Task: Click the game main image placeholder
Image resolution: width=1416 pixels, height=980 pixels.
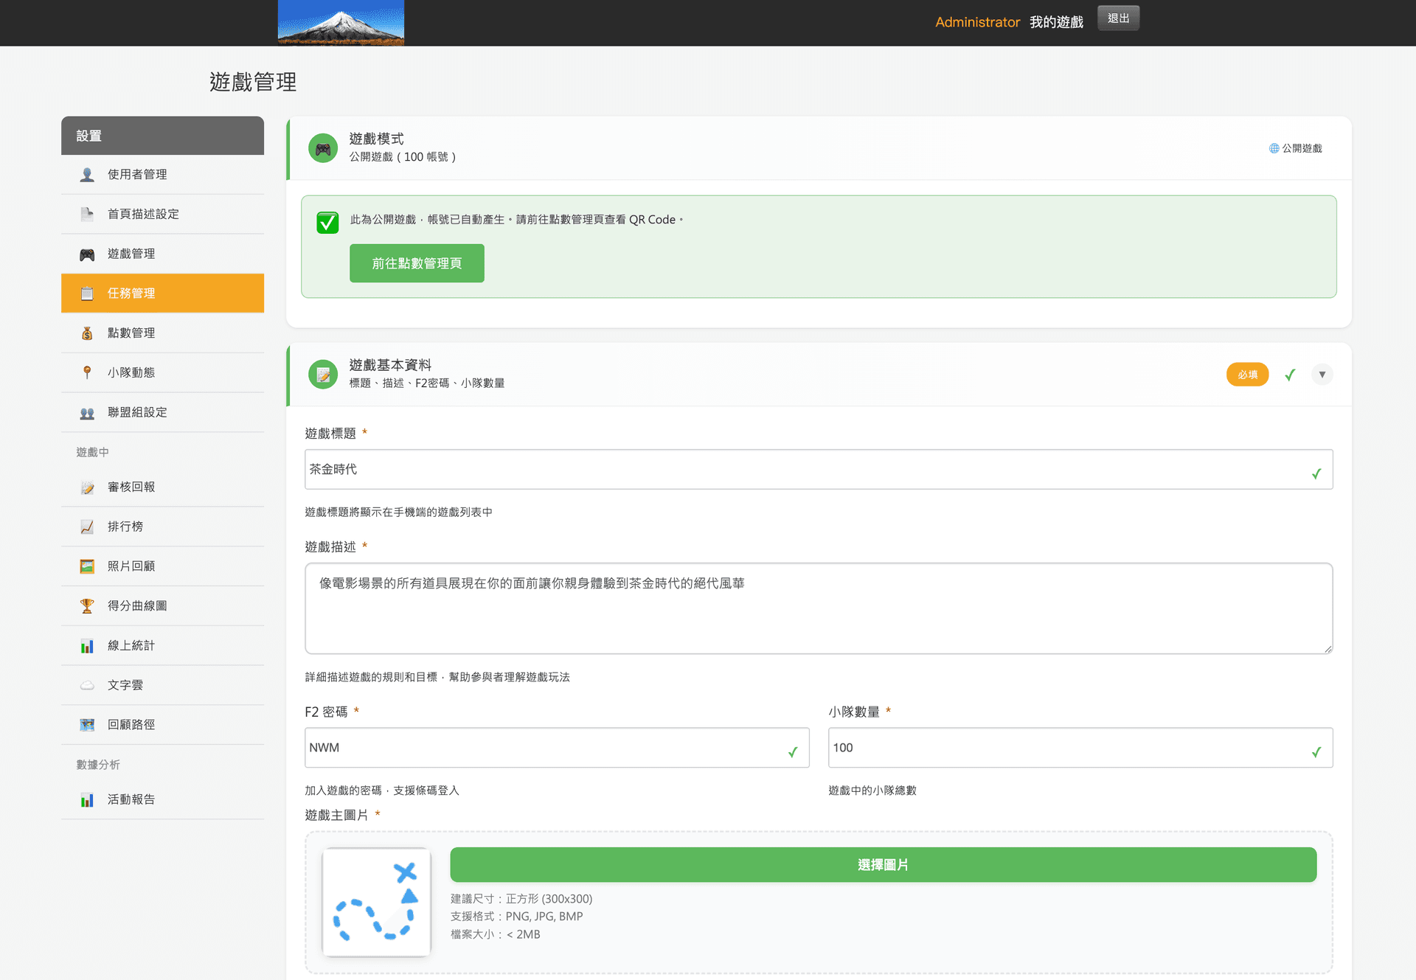Action: (376, 902)
